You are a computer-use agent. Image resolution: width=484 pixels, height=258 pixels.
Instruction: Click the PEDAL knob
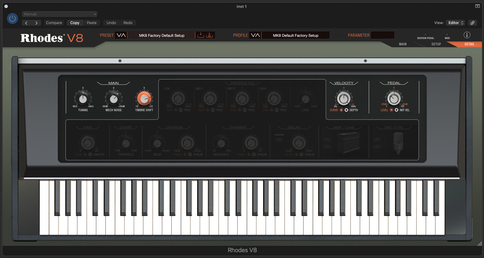394,98
